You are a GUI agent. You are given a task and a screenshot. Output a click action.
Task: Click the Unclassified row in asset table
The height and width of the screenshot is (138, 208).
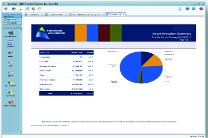point(66,57)
